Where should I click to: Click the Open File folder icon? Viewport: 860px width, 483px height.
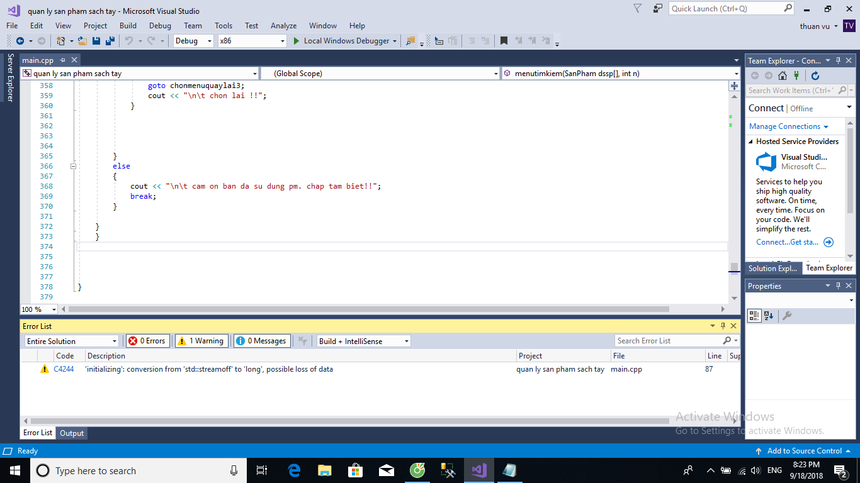(x=82, y=41)
